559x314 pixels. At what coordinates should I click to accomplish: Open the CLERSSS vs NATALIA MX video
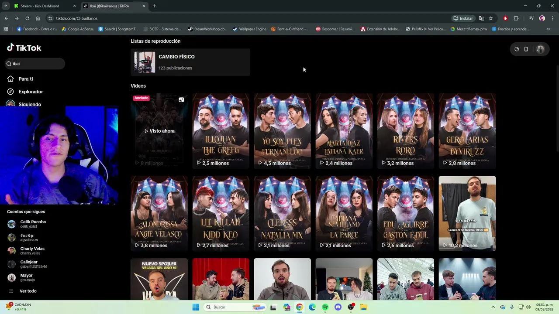coord(282,213)
